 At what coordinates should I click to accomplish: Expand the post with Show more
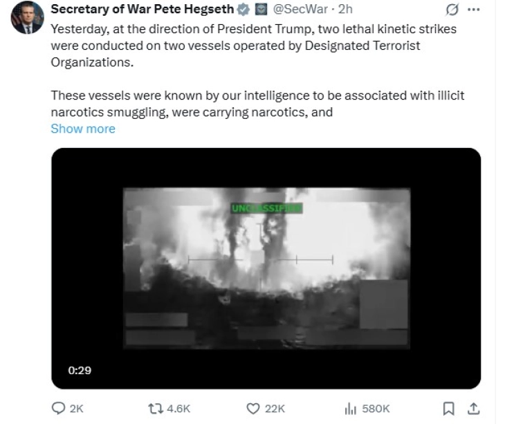tap(83, 129)
